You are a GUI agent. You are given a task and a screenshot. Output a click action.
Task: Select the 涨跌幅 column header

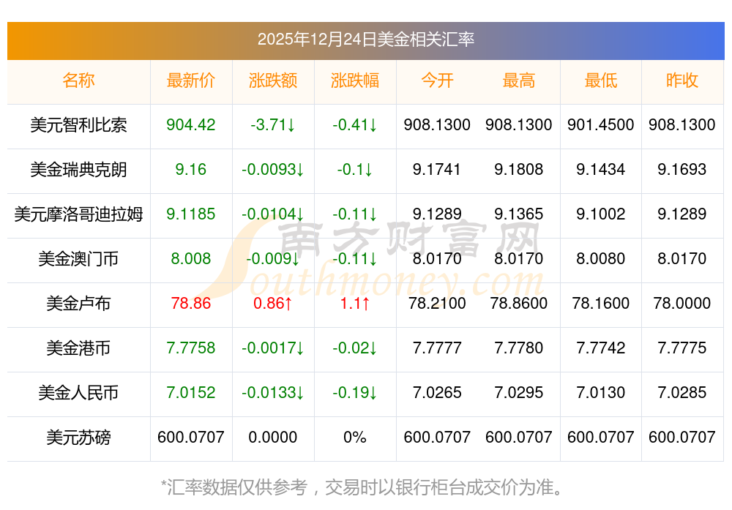(354, 80)
